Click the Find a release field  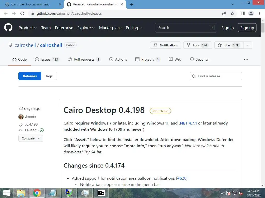pyautogui.click(x=216, y=76)
